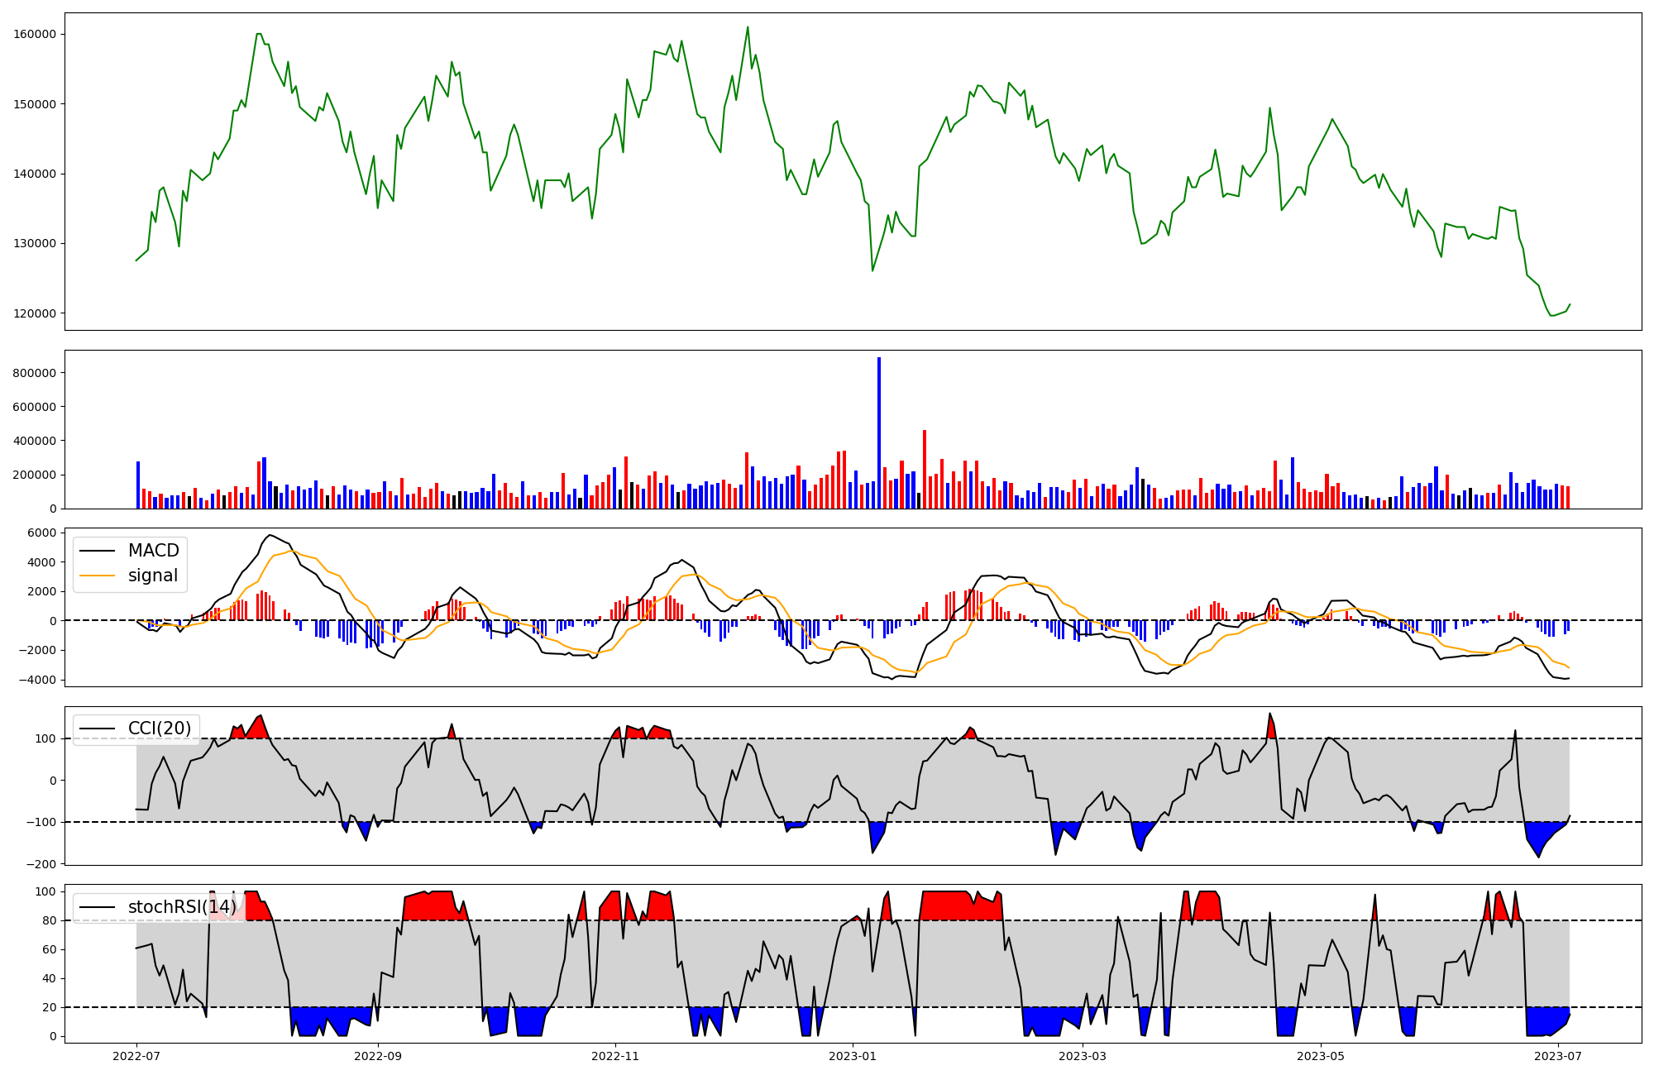
Task: Click the 800000 volume axis tick label
Action: 35,373
